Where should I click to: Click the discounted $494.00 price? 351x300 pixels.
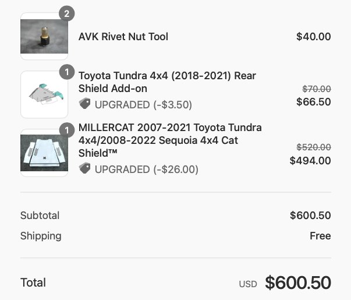pyautogui.click(x=310, y=161)
